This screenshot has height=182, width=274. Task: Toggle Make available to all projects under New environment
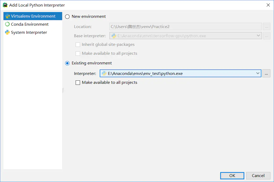78,53
